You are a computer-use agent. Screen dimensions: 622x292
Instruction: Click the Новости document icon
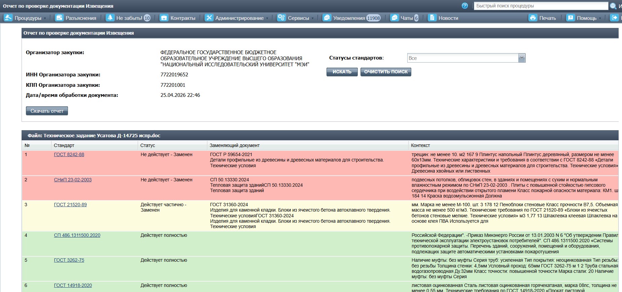click(x=432, y=17)
